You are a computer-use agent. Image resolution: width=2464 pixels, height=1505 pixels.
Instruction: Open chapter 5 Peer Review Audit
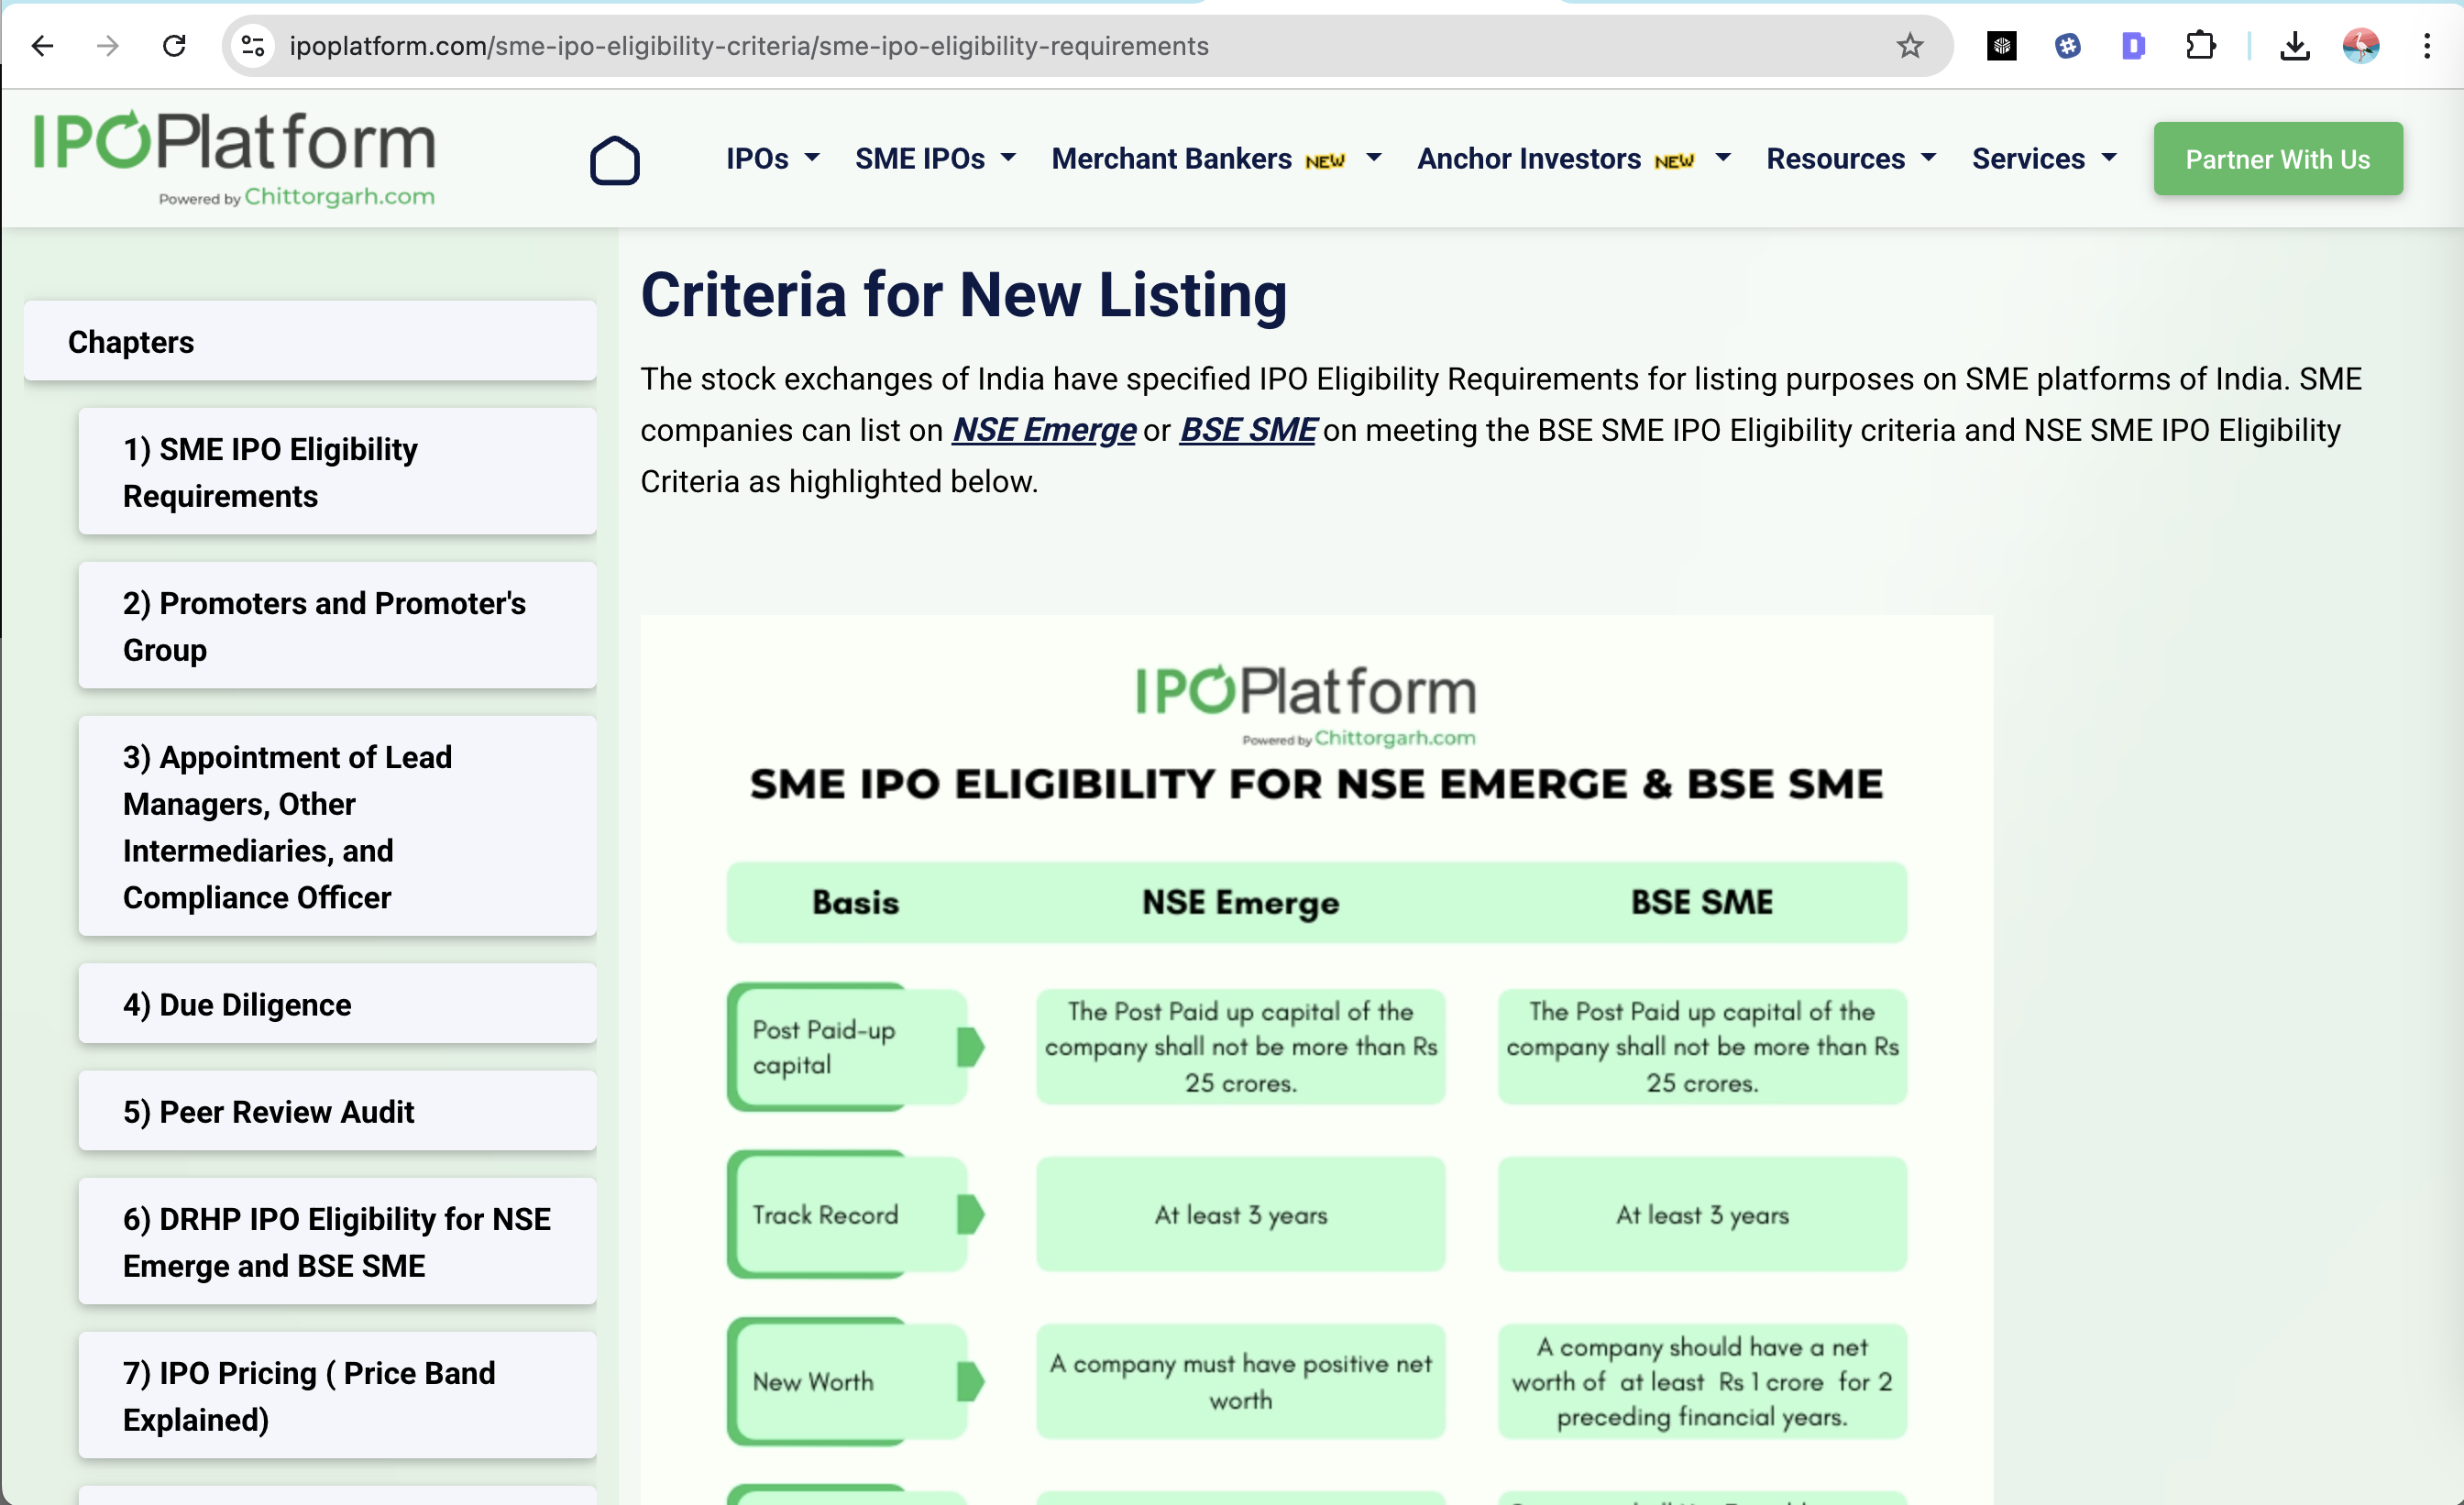337,1111
